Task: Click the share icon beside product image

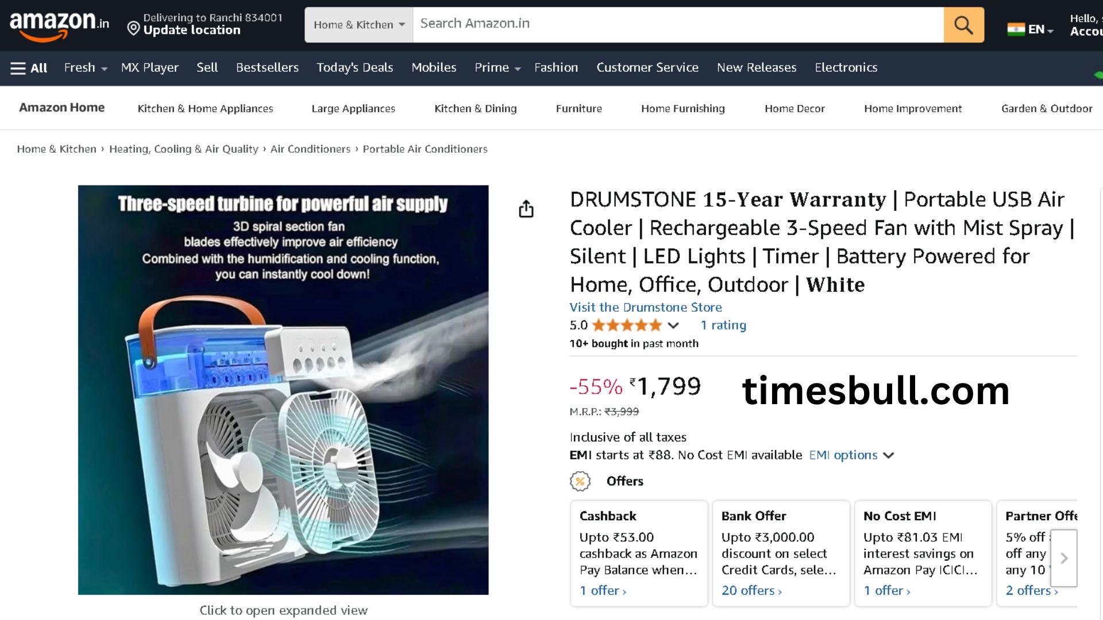Action: [526, 209]
